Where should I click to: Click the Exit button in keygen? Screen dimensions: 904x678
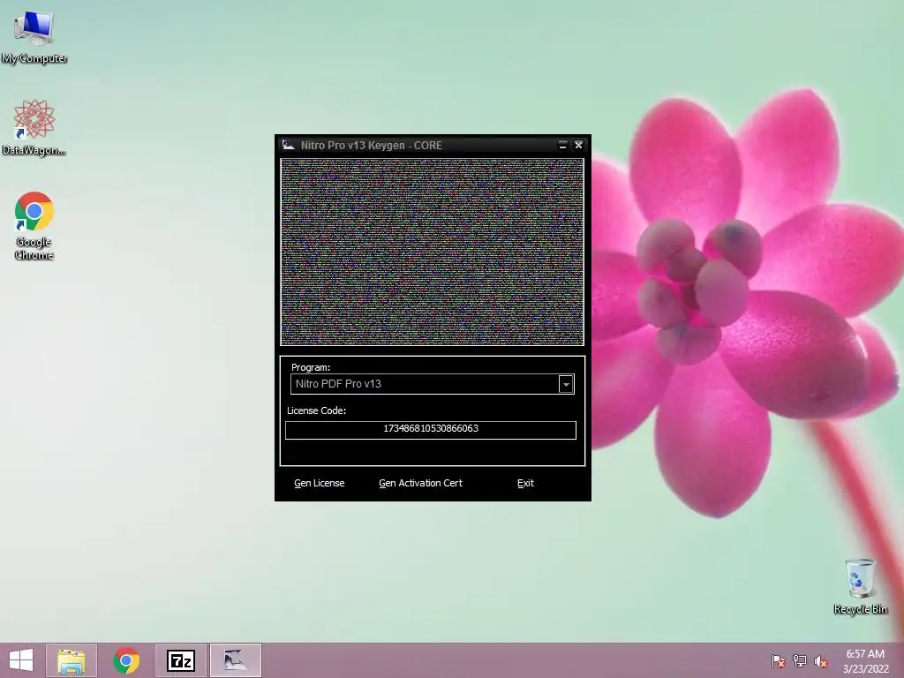click(525, 483)
